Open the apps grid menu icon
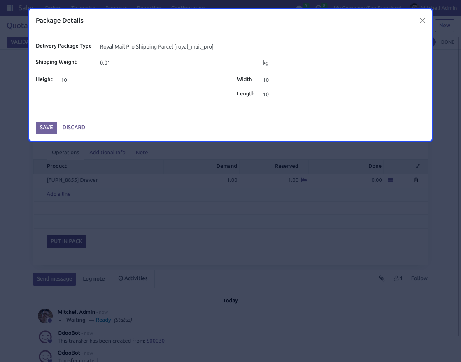 (10, 8)
